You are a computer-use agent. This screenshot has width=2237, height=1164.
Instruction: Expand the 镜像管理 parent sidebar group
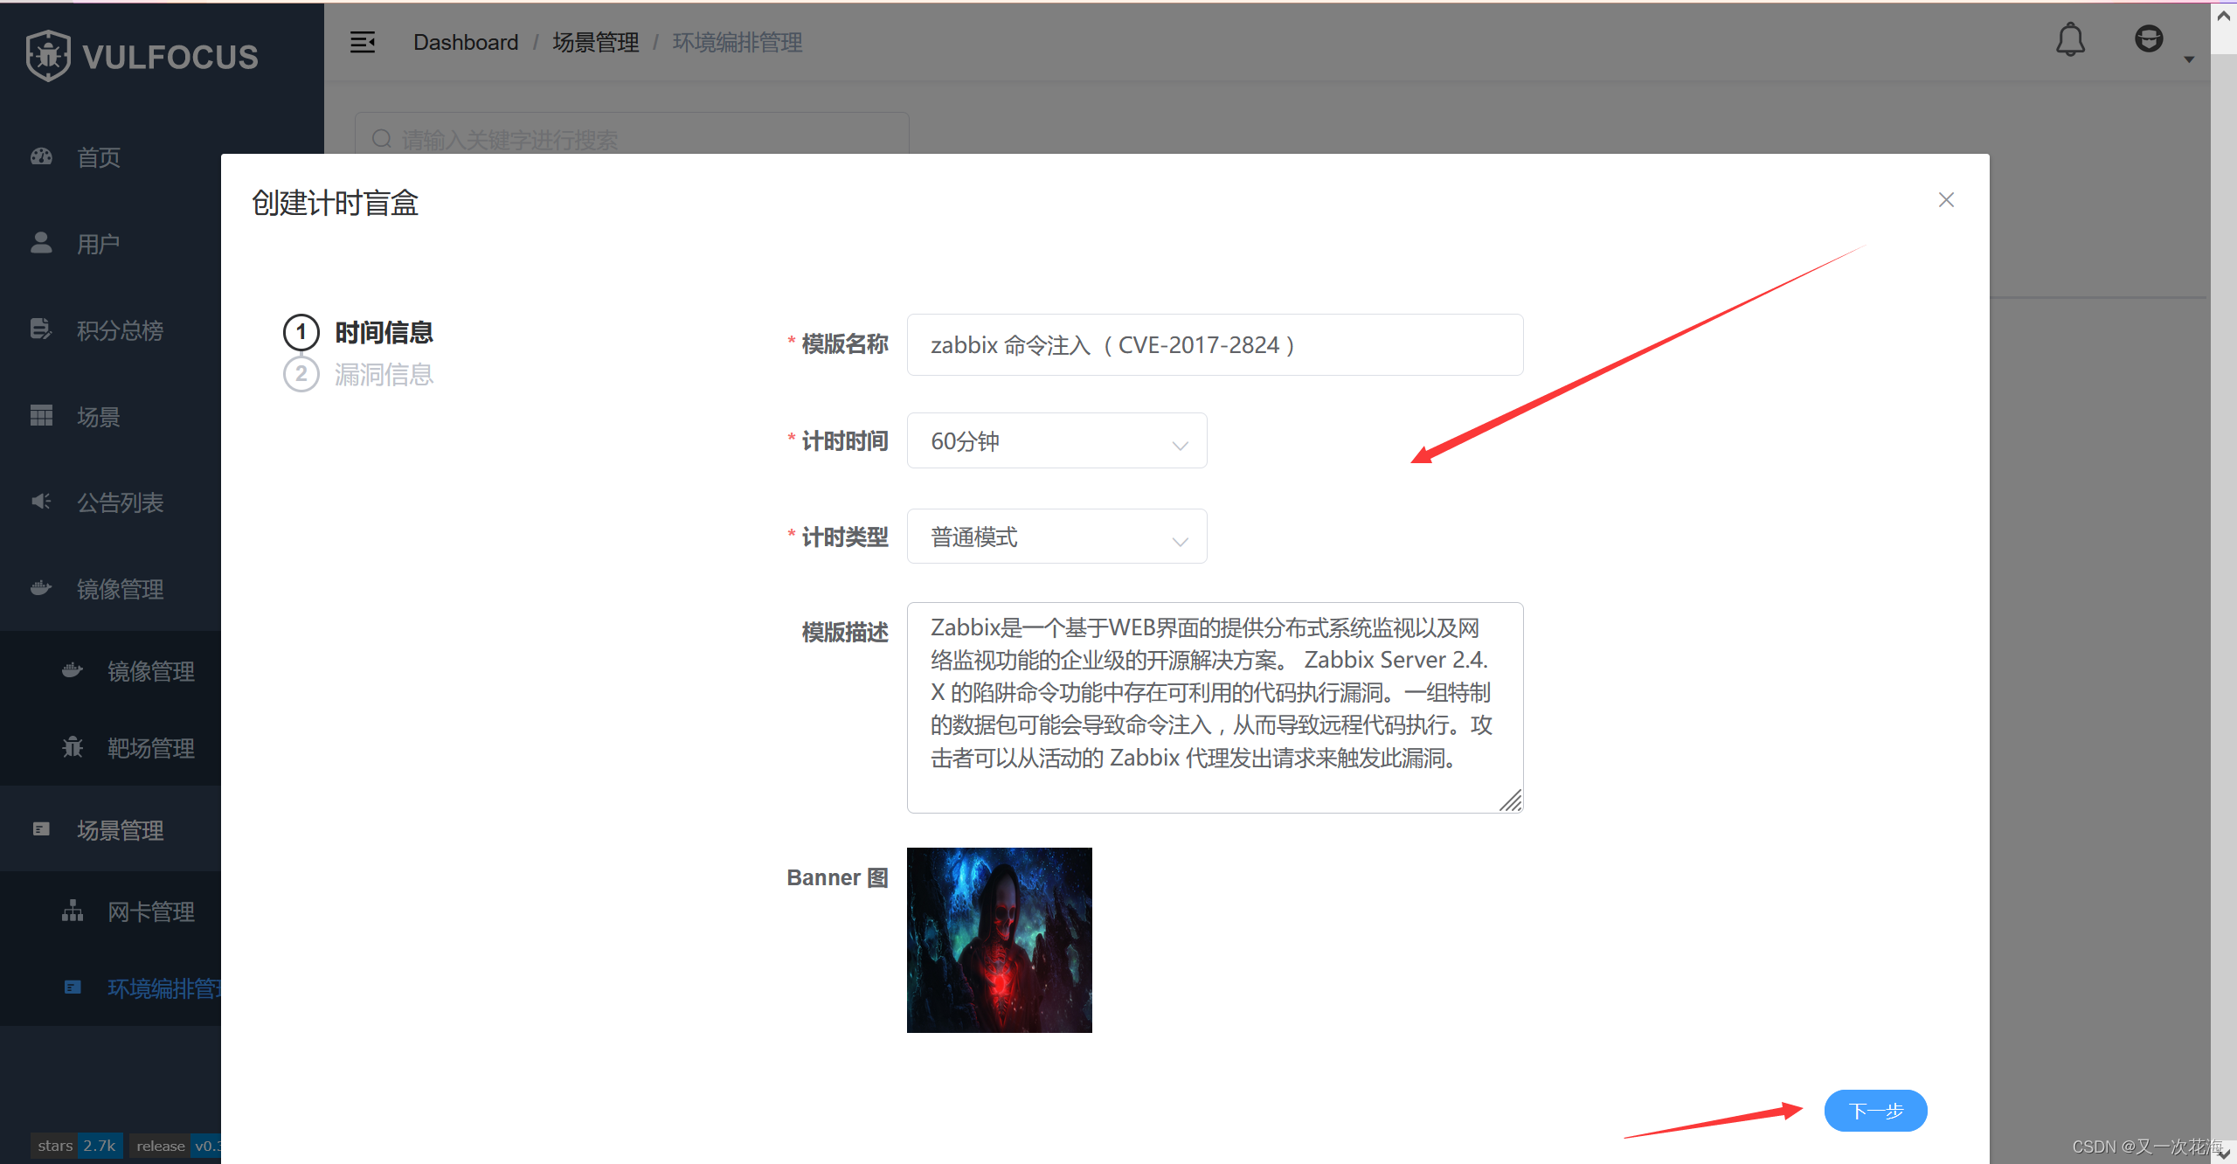click(x=110, y=589)
